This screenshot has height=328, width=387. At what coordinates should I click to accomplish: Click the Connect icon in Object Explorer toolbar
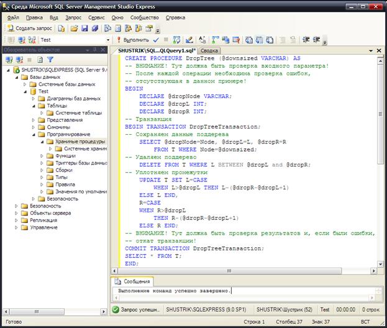pyautogui.click(x=9, y=60)
